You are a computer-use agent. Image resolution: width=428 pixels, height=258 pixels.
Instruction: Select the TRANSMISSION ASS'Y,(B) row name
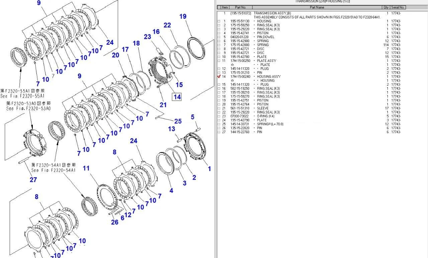tap(272, 13)
